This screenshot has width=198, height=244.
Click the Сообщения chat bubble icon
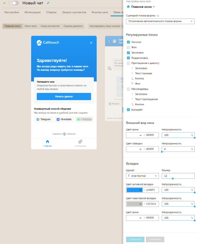point(80,142)
